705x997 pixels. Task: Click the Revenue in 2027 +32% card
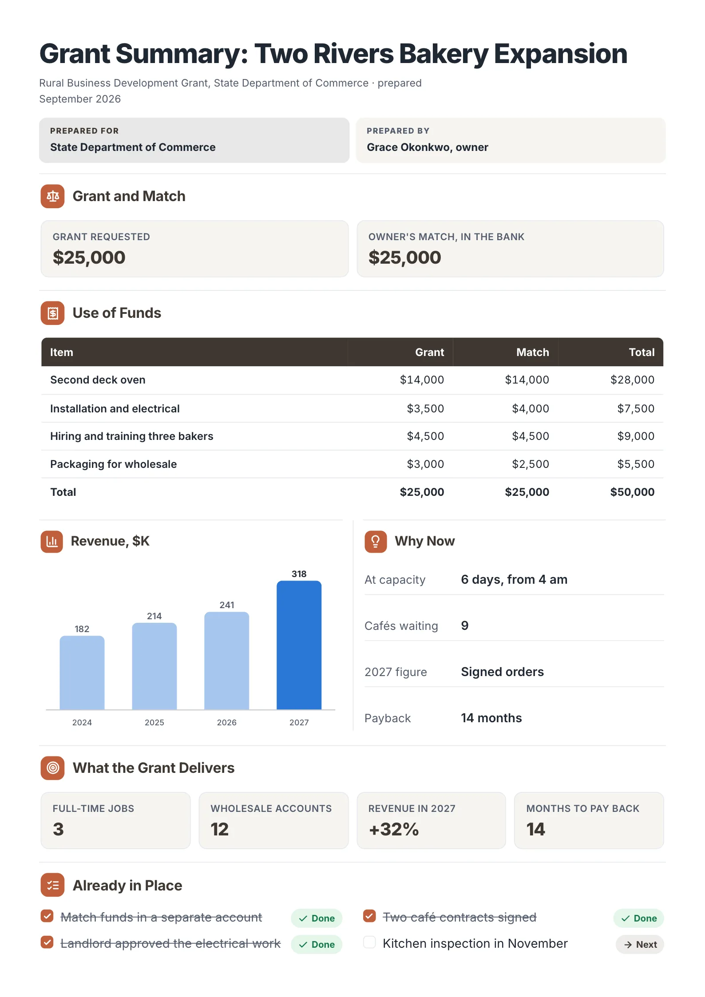[x=432, y=821]
